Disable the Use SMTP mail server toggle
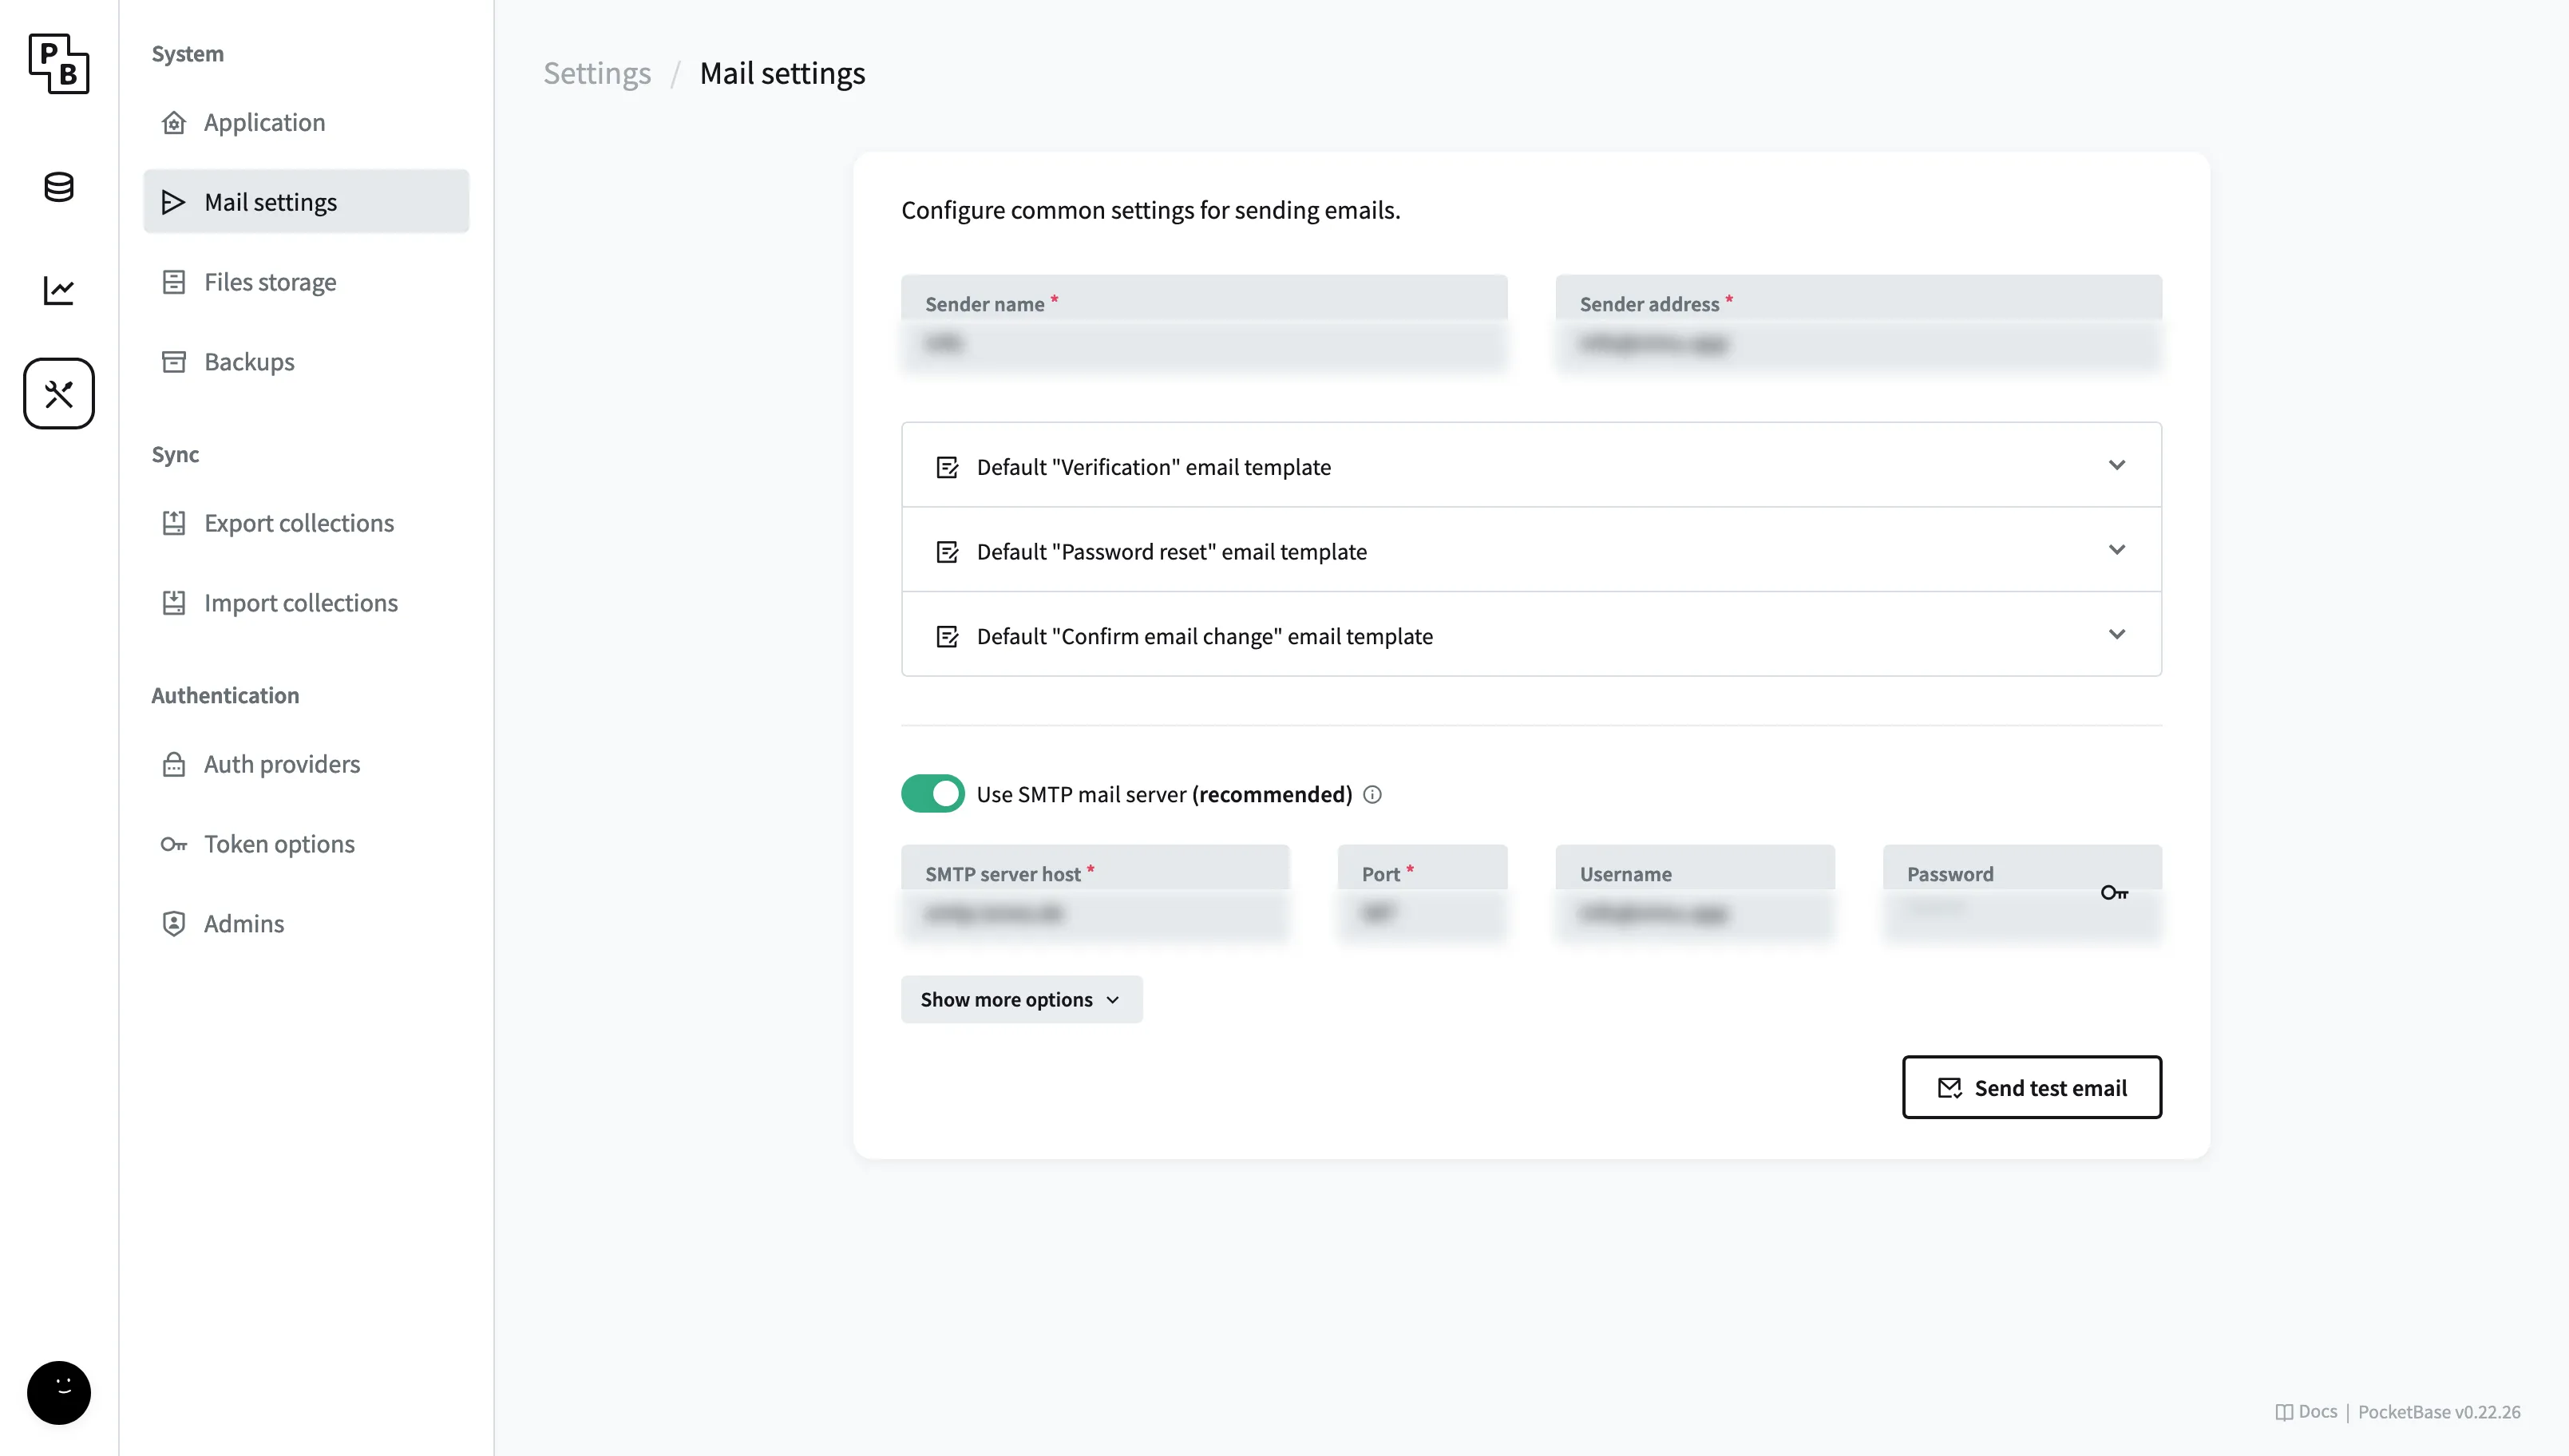2569x1456 pixels. (x=932, y=793)
